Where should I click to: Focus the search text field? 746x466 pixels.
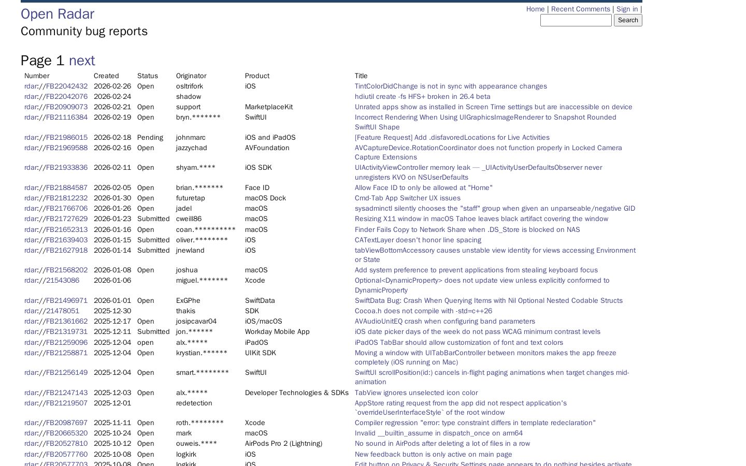tap(576, 20)
